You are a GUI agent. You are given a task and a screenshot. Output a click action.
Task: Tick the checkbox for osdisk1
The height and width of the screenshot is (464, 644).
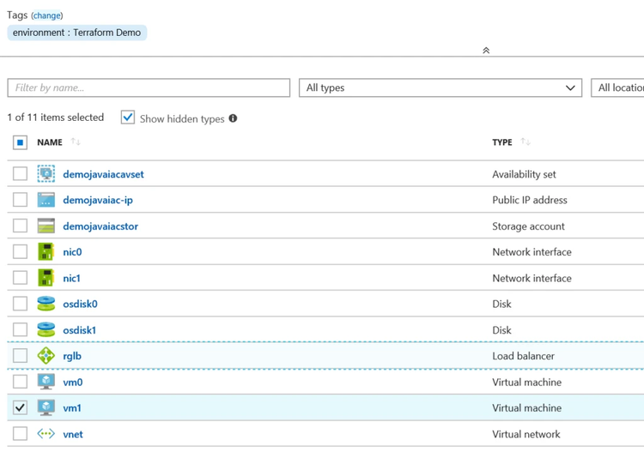[x=20, y=330]
